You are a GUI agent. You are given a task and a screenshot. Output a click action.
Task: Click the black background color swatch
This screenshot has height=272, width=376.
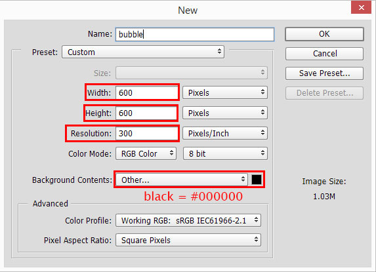[x=257, y=180]
